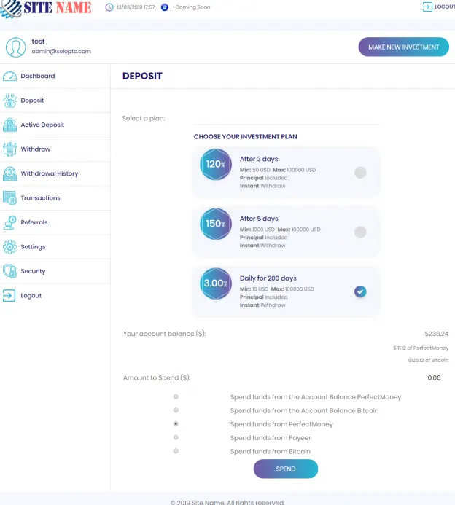
Task: Click the top-right Logout arrow icon
Action: pos(427,7)
